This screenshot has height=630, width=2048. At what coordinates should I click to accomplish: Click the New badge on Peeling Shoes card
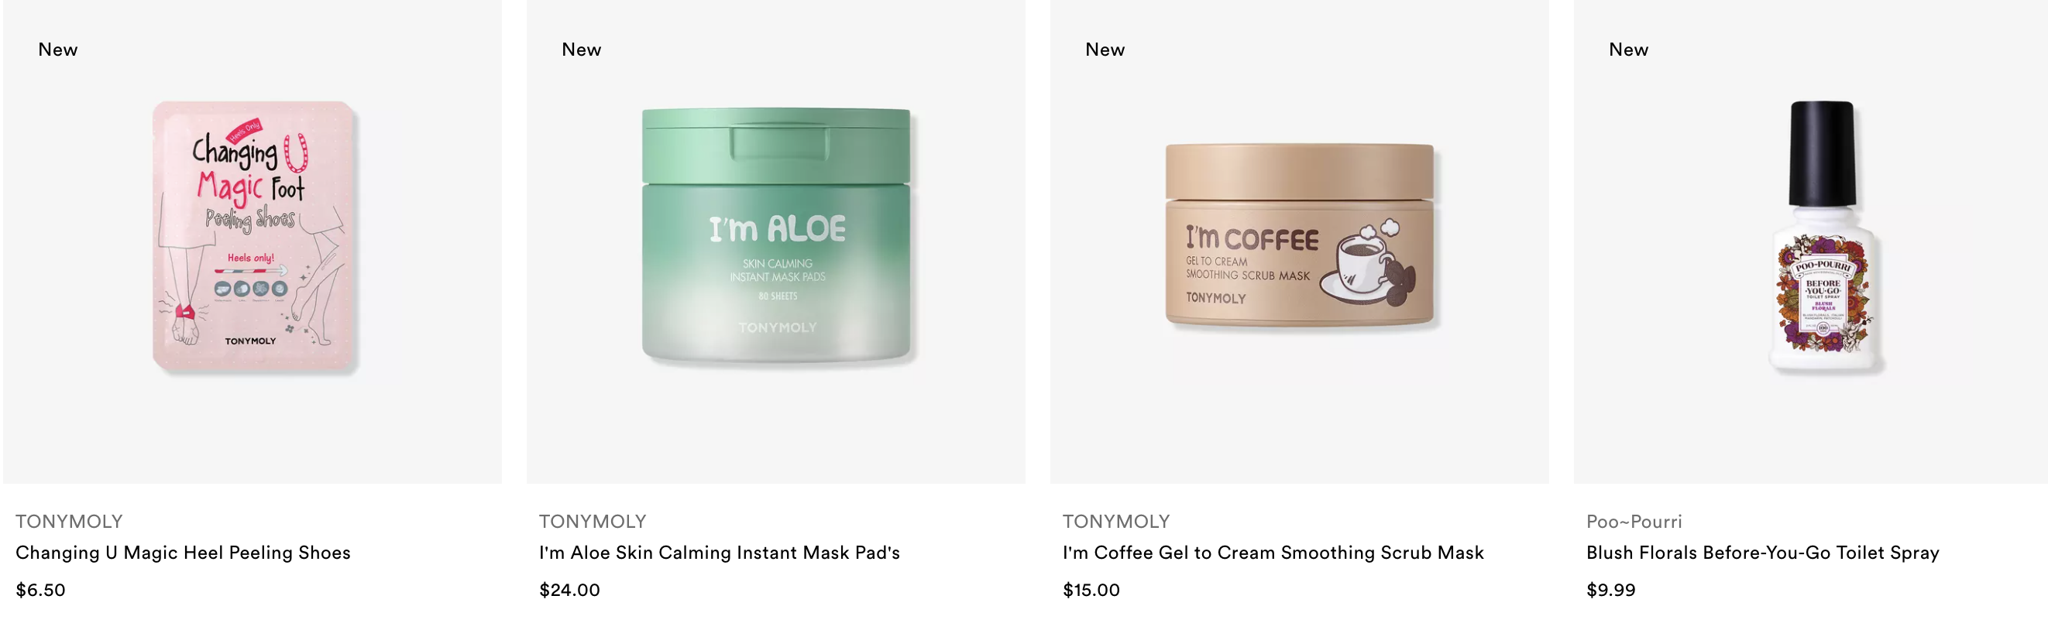coord(58,50)
